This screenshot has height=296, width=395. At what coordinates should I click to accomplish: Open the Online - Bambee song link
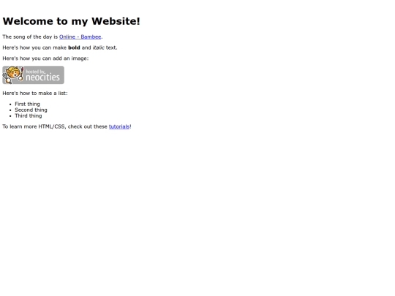(x=80, y=37)
